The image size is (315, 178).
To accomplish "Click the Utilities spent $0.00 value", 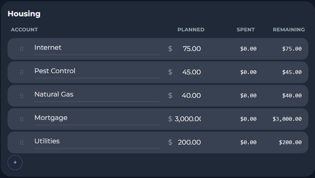I will point(248,142).
